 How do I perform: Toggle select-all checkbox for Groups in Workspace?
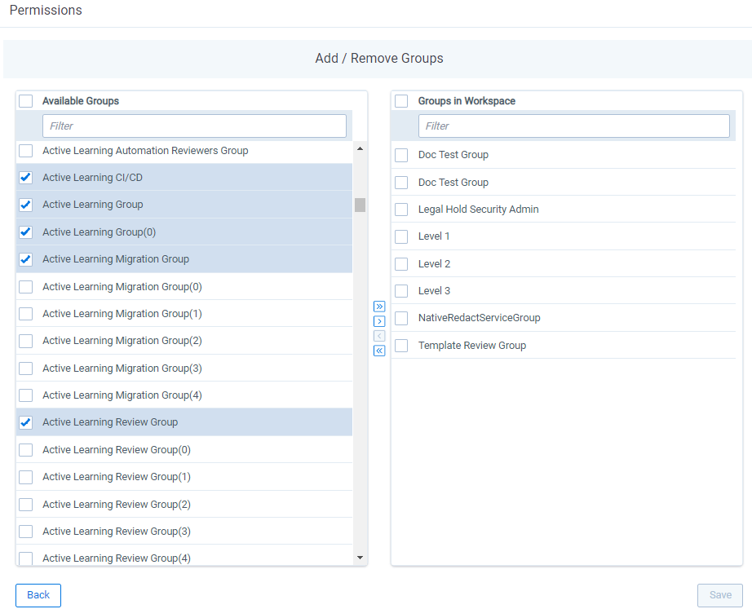[x=401, y=101]
